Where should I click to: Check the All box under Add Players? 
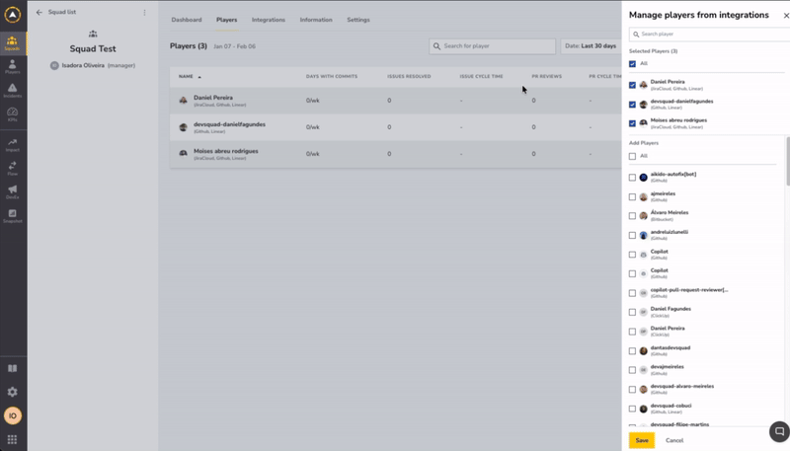(x=632, y=156)
